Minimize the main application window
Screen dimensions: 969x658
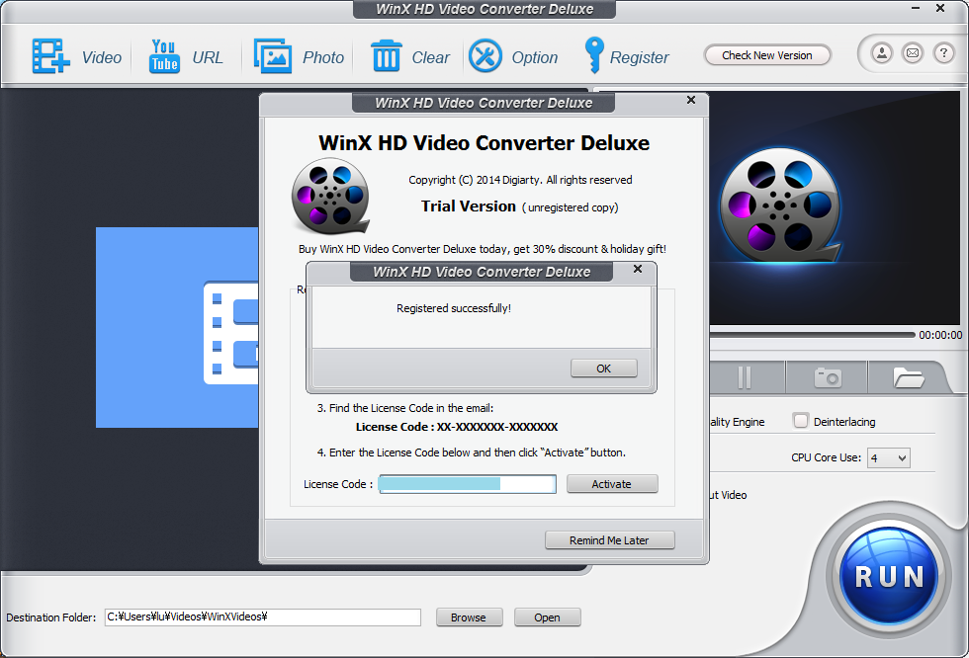point(916,8)
